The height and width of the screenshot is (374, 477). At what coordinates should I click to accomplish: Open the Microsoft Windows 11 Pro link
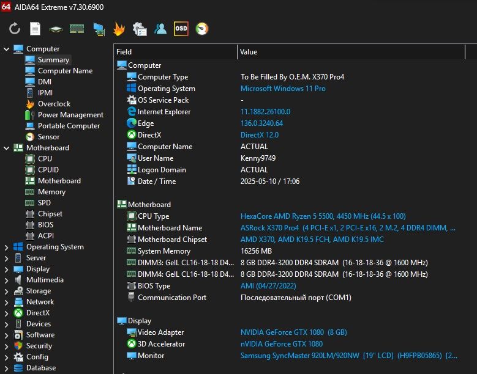[283, 89]
